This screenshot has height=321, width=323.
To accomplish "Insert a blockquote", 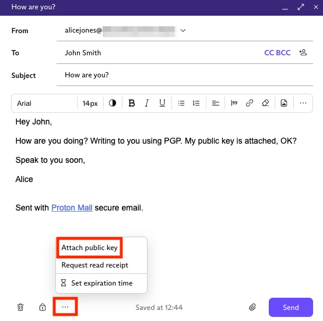I will 234,103.
